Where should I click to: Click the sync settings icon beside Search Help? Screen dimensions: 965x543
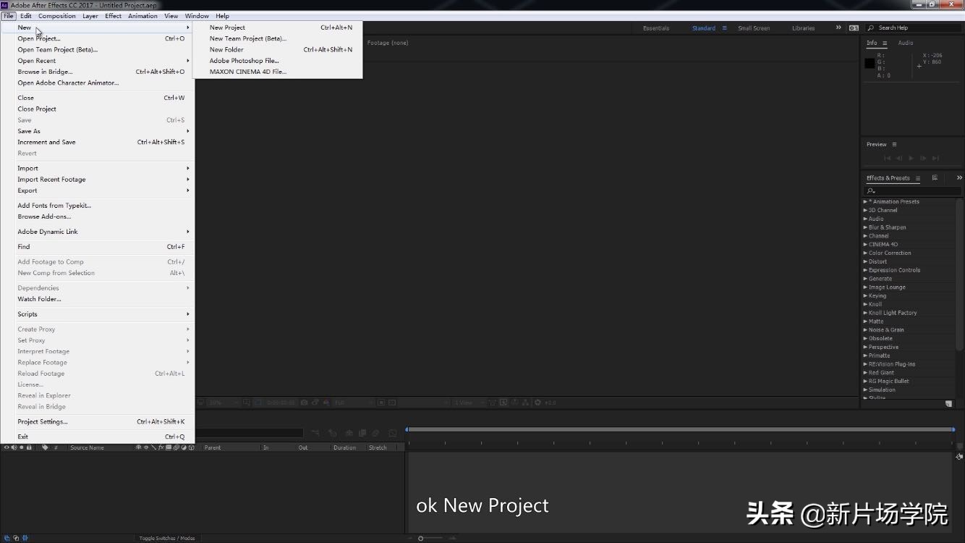point(854,28)
